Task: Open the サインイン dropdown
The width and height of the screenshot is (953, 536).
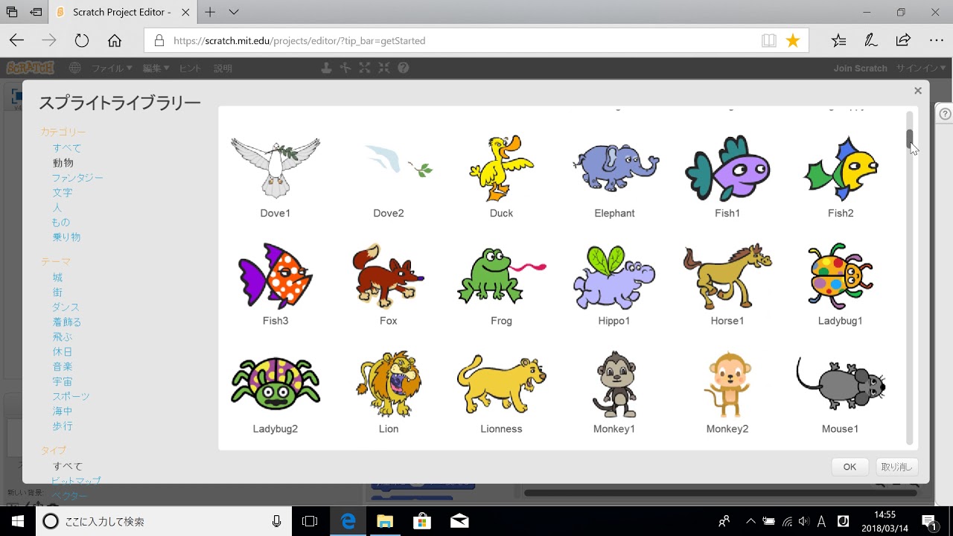Action: tap(919, 68)
